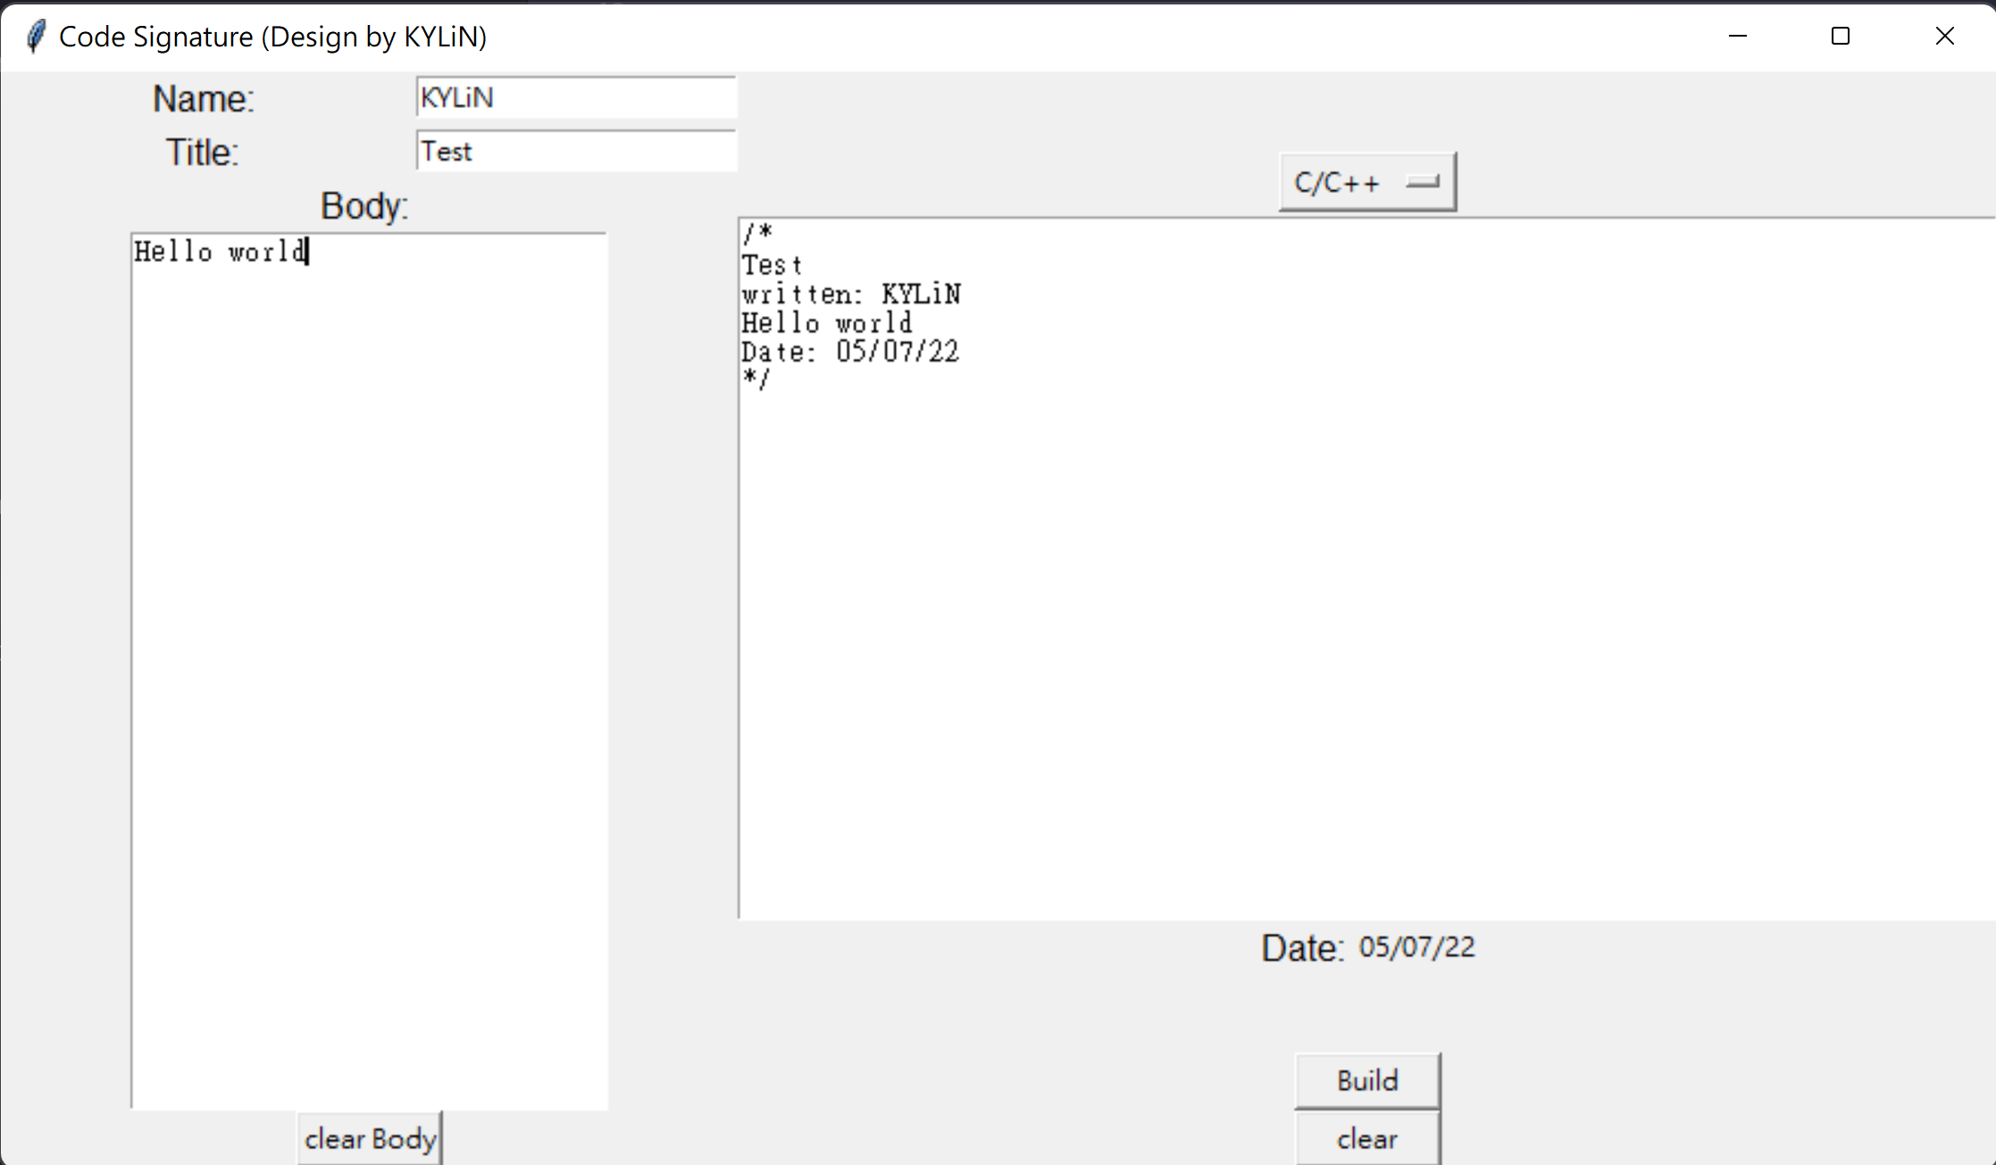Click the 'Hello world' line in output
Image resolution: width=1996 pixels, height=1165 pixels.
click(x=827, y=323)
